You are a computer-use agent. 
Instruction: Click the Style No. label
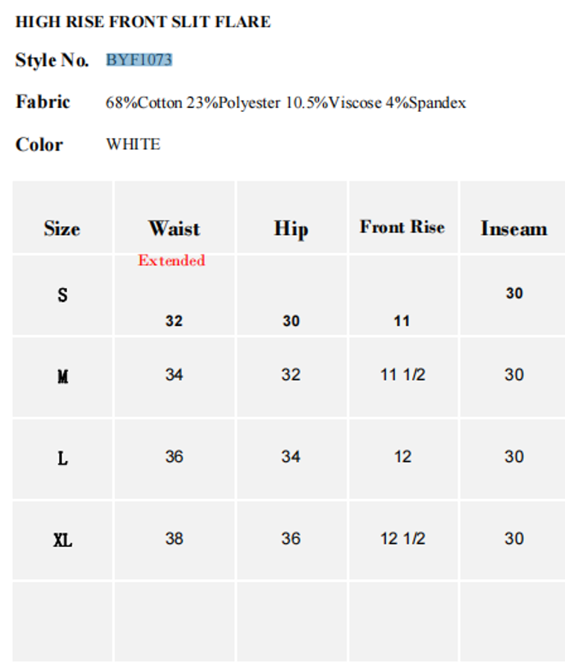tap(52, 60)
